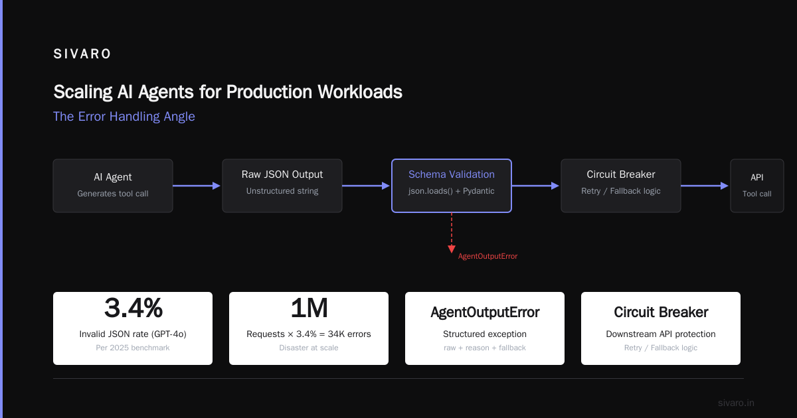The width and height of the screenshot is (797, 418).
Task: Click the Structured exception caption
Action: 485,334
